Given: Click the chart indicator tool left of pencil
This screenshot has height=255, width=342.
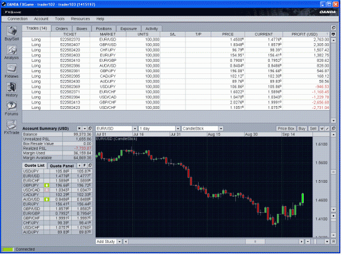Looking at the screenshot, I should [322, 129].
